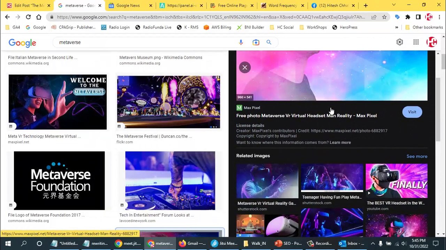Open the Other bookmarks folder
446x250 pixels.
tap(424, 27)
